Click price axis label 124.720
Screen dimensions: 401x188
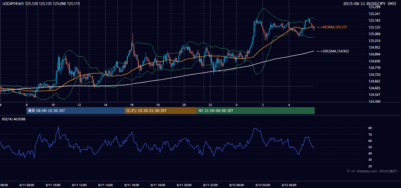click(375, 75)
